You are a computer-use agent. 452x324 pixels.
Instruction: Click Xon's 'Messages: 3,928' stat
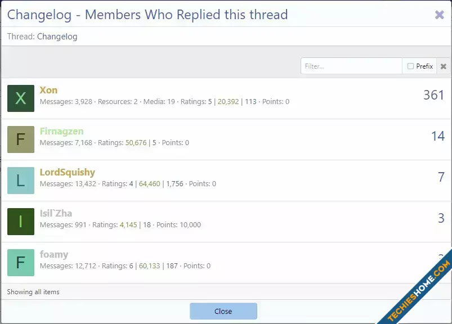pyautogui.click(x=66, y=102)
